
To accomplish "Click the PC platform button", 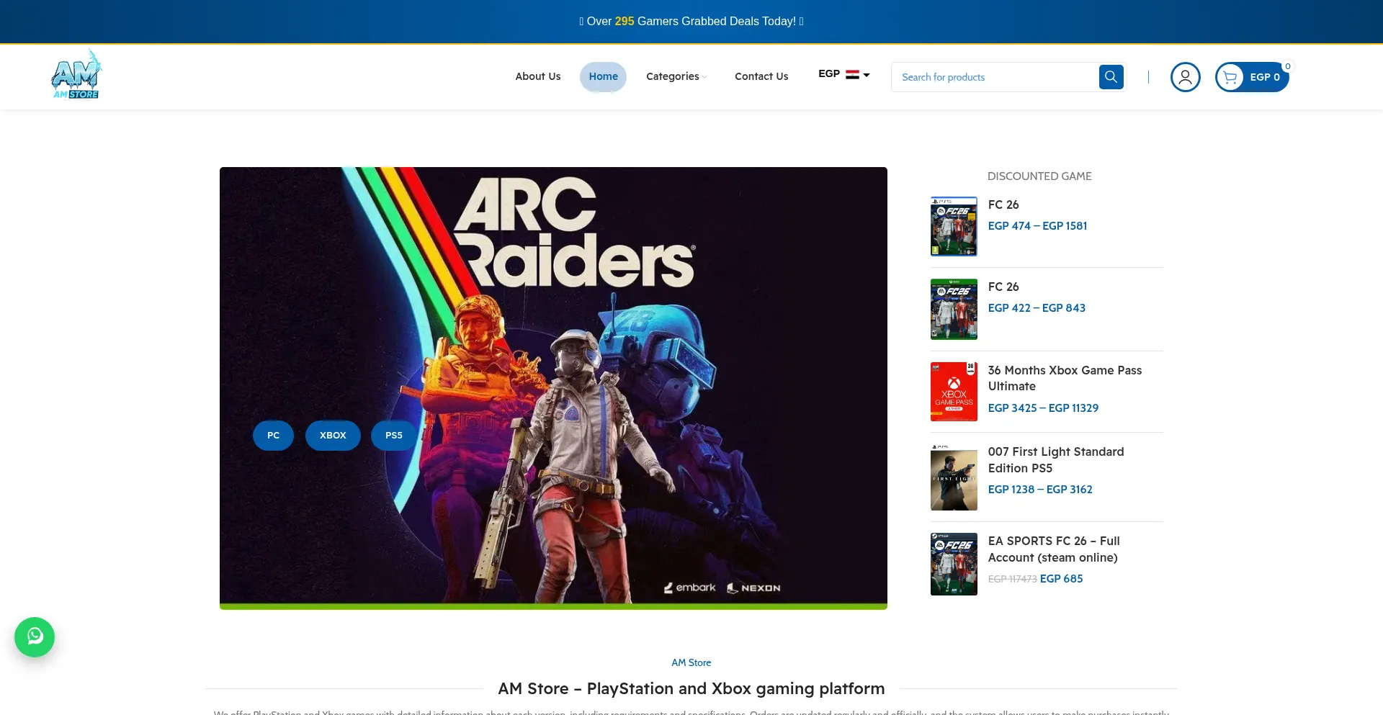I will tap(273, 436).
